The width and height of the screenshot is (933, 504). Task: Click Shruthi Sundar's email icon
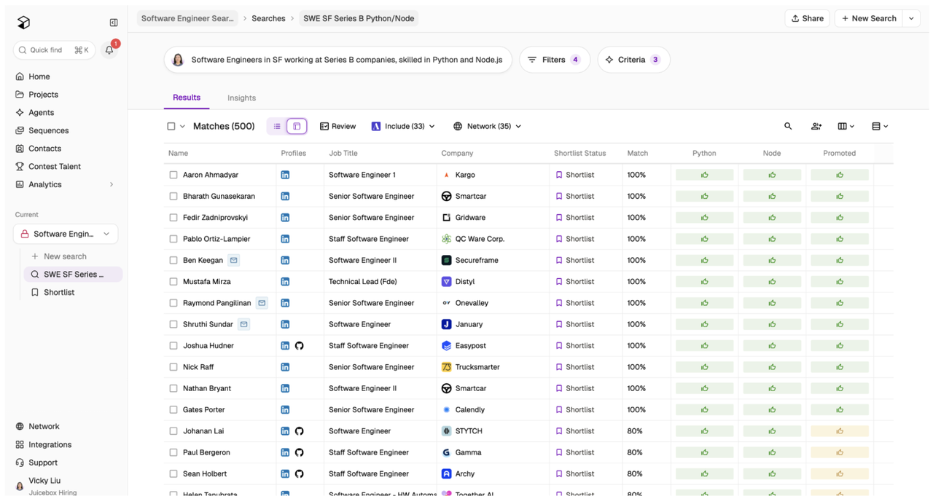point(244,324)
